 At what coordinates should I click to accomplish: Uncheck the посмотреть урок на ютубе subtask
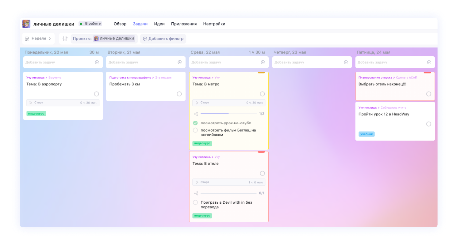(x=195, y=123)
